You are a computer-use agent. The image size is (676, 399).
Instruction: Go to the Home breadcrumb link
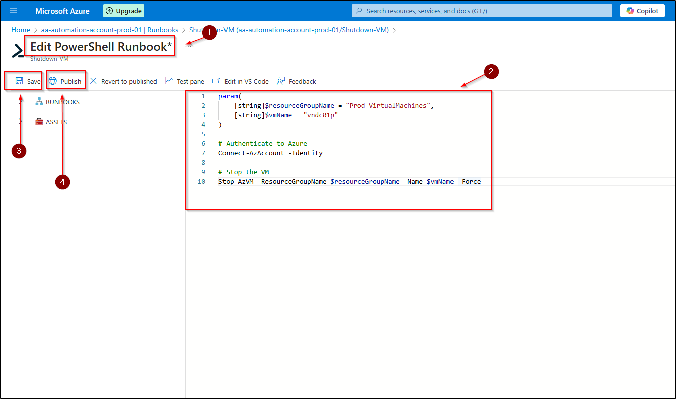pos(21,30)
